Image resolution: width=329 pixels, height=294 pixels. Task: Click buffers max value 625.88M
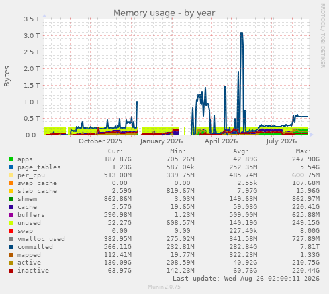(306, 215)
